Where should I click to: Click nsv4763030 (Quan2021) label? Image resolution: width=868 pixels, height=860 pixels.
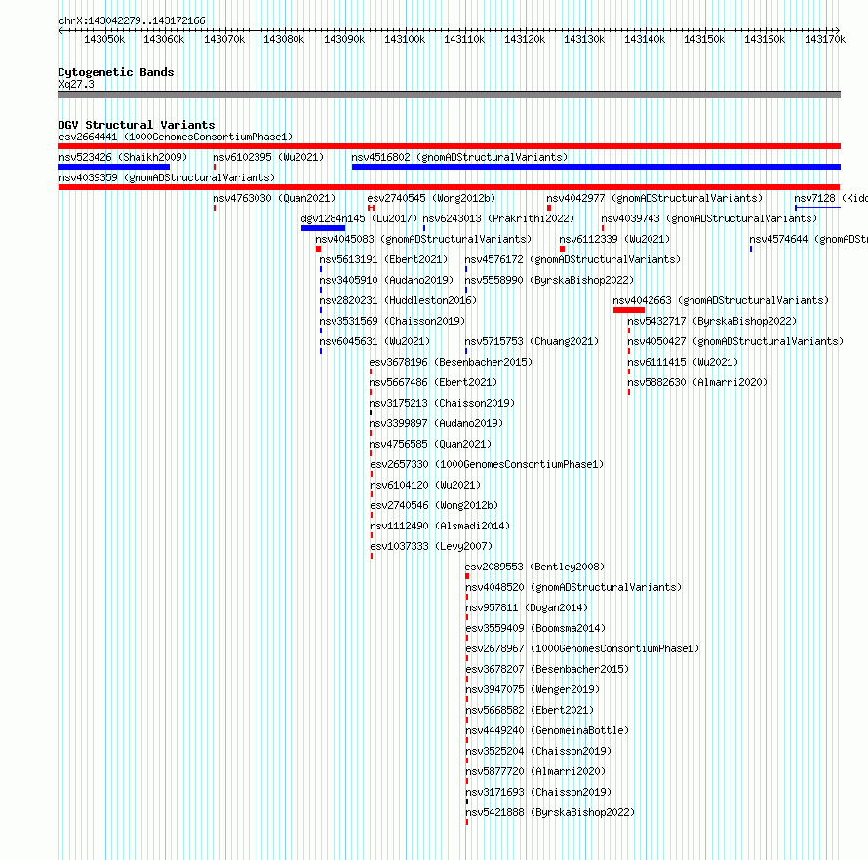[274, 198]
